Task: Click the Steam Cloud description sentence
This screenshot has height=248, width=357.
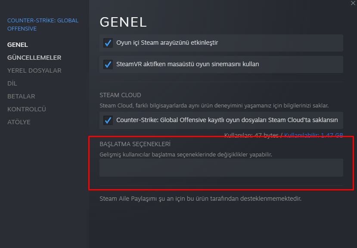Action: [214, 105]
